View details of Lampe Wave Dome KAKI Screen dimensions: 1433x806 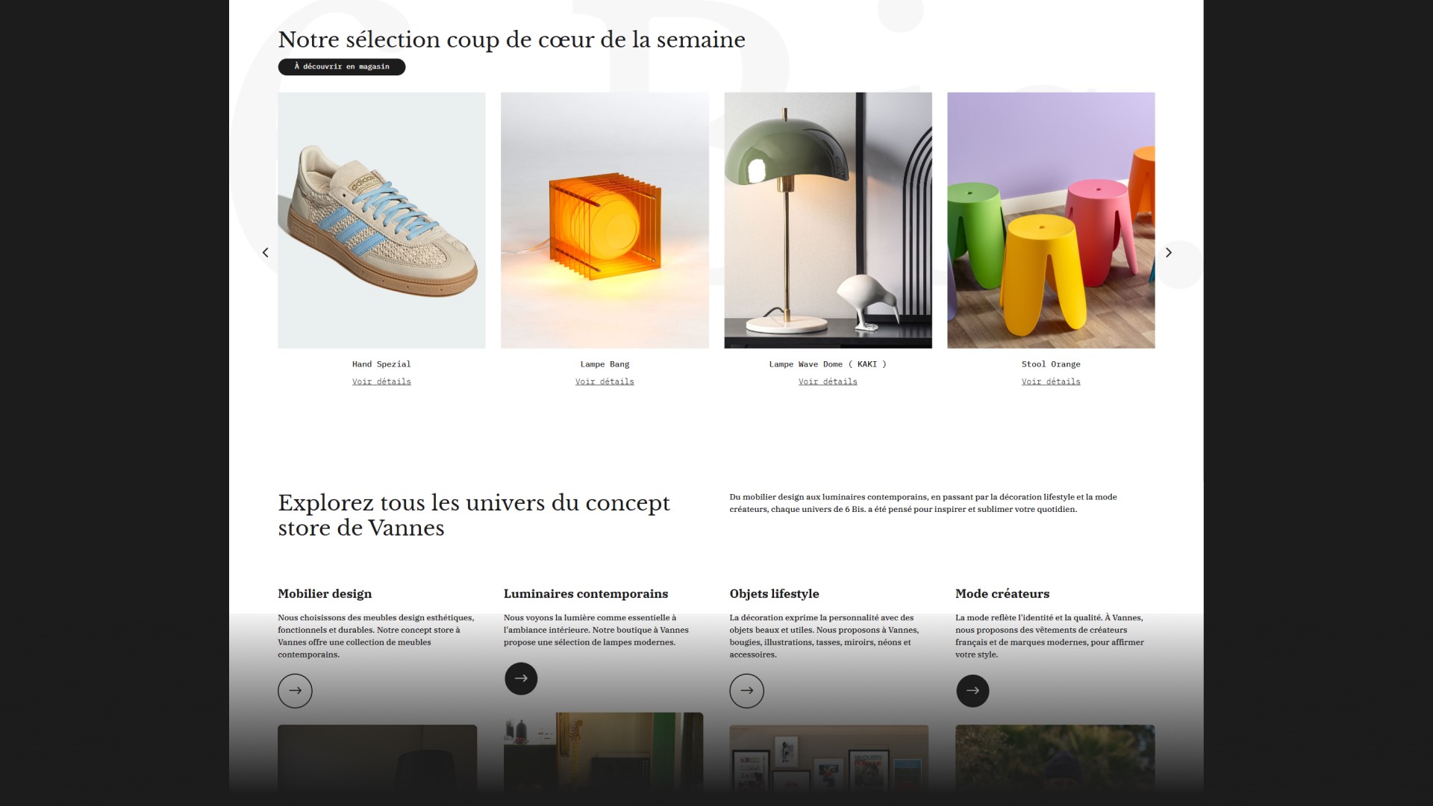828,381
